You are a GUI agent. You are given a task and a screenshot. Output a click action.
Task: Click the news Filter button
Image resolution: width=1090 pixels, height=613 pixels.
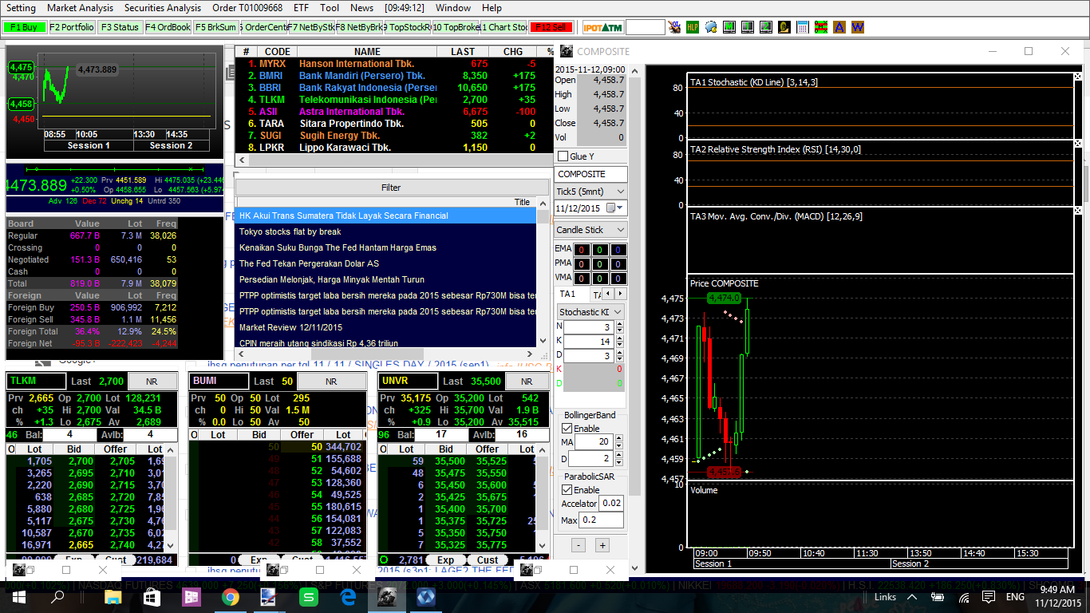click(x=391, y=188)
